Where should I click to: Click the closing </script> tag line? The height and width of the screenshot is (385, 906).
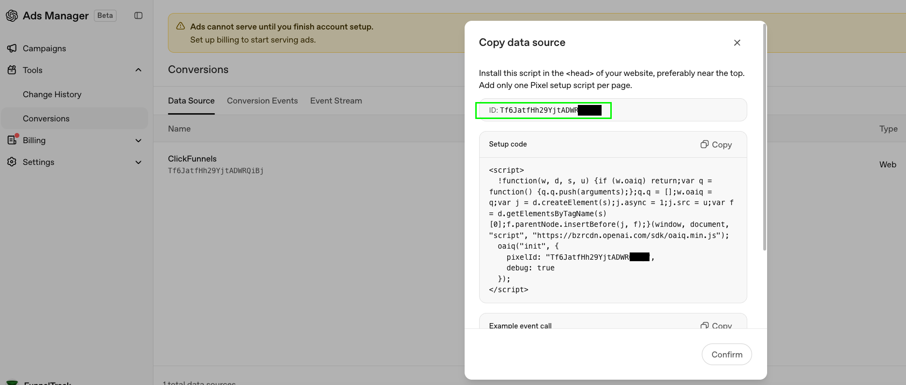(509, 290)
